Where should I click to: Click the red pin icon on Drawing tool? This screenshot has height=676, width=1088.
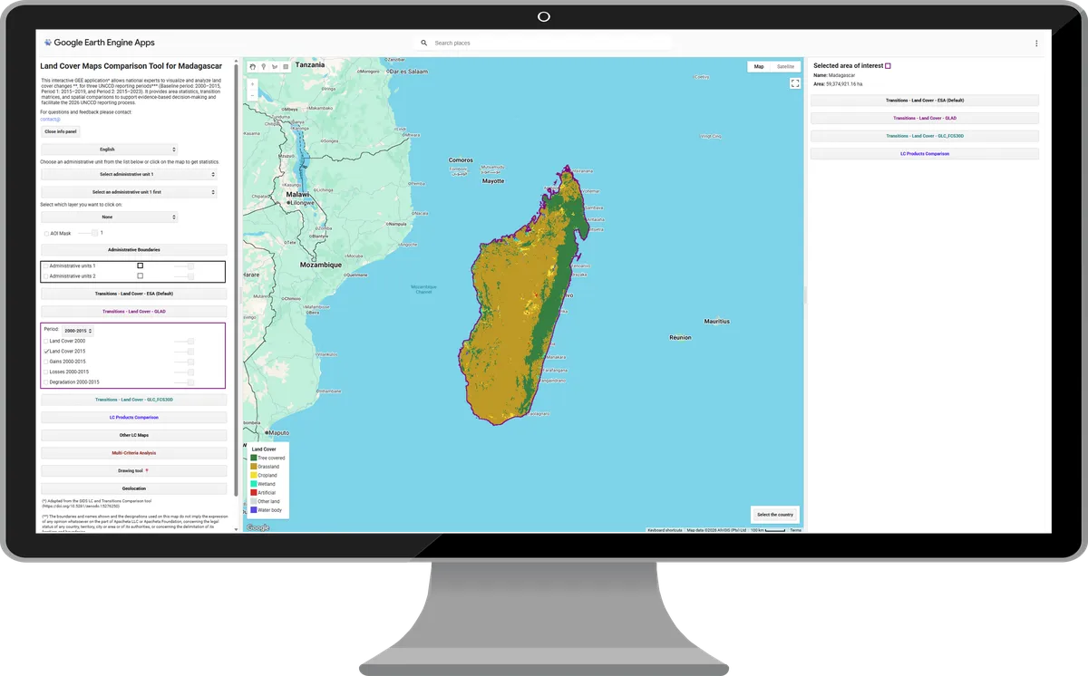[147, 470]
